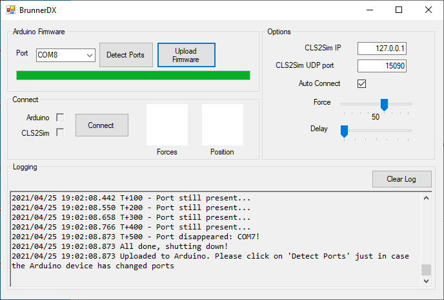Click the Delay slider handle

(345, 131)
